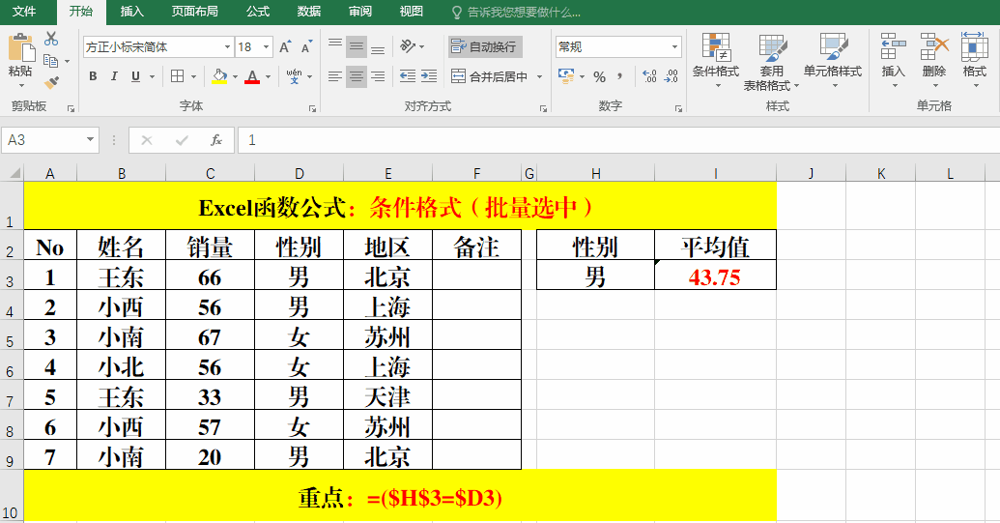Click the 插入 cells icon
This screenshot has width=1000, height=523.
[x=893, y=47]
